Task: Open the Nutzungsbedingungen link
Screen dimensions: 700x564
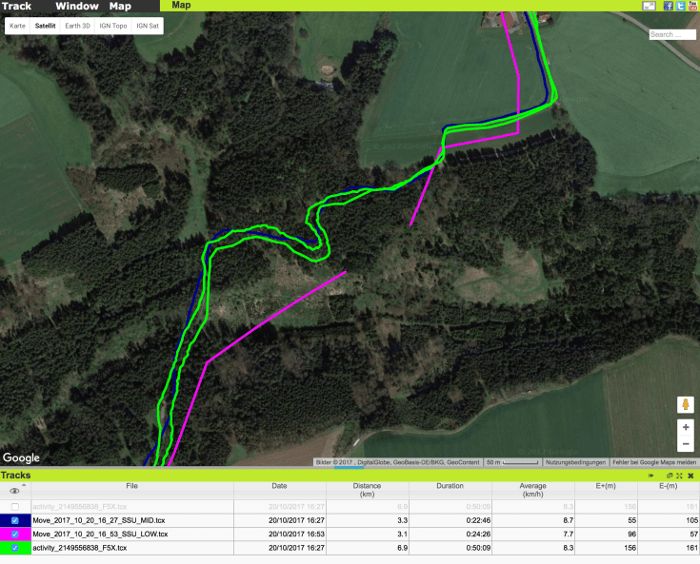Action: (x=575, y=462)
